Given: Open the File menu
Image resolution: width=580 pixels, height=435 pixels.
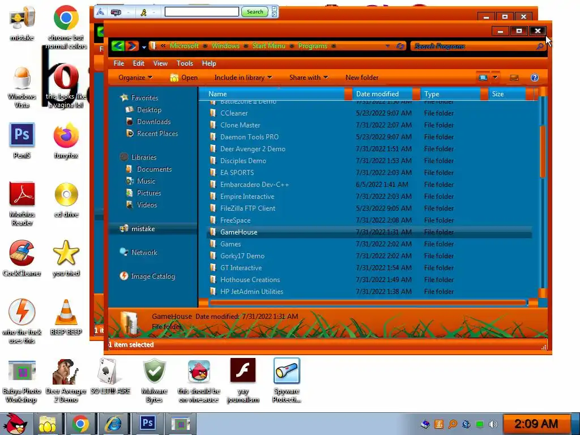Looking at the screenshot, I should [119, 63].
